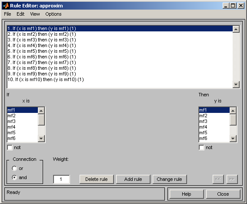Image resolution: width=247 pixels, height=204 pixels.
Task: Click the Delete rule button
Action: 97,179
